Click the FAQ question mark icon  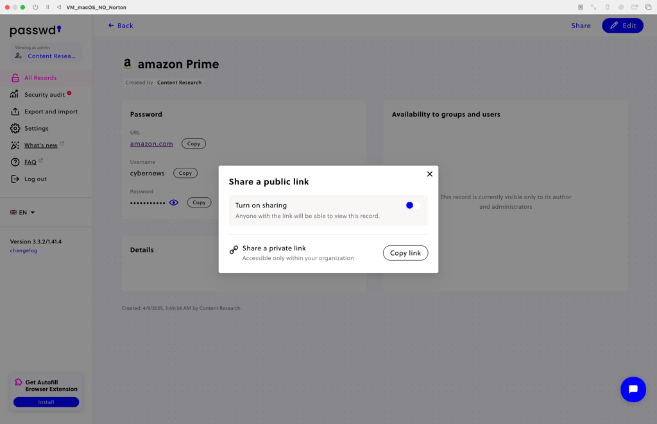tap(15, 162)
